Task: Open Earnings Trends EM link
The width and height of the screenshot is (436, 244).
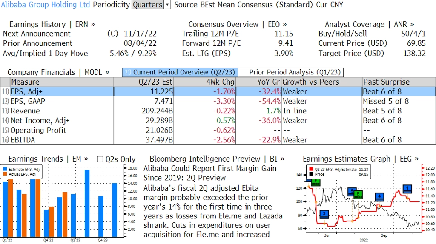Action: 48,159
